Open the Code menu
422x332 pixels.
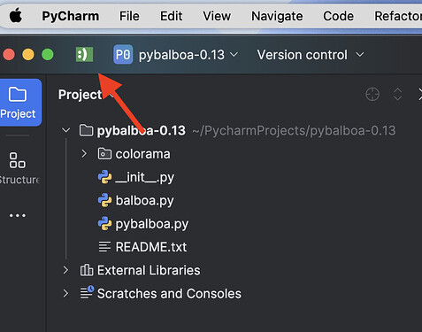338,16
